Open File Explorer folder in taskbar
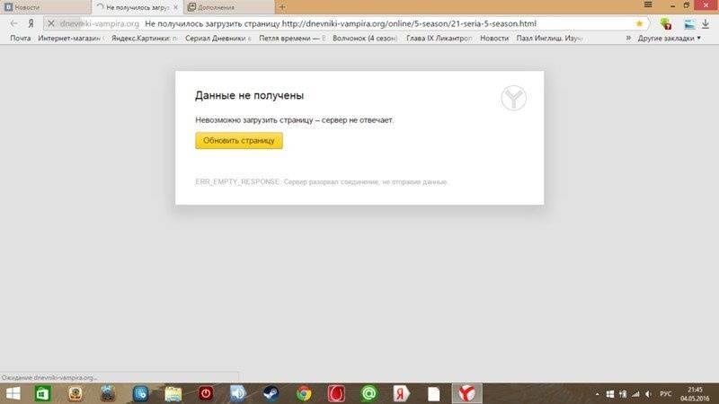 tap(173, 393)
